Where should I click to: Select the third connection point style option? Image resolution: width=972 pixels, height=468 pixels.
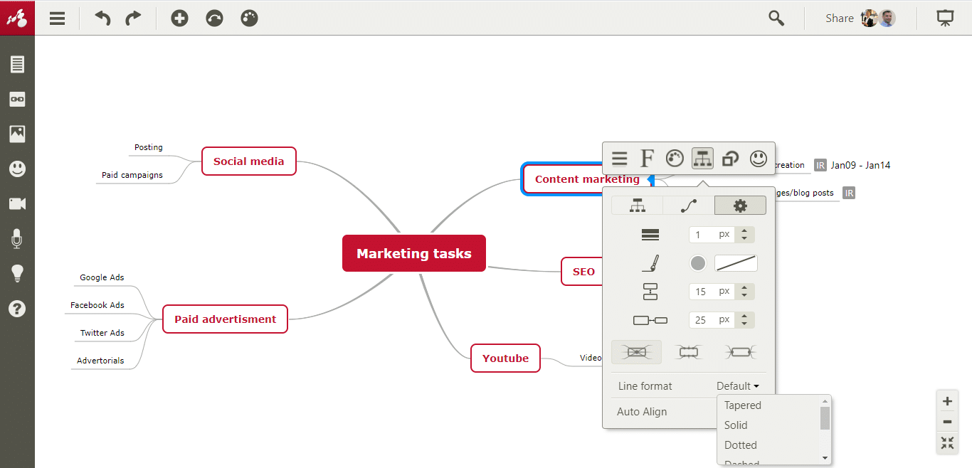(740, 351)
